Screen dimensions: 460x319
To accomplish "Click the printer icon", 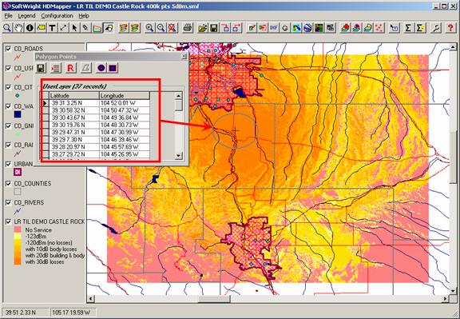I will pos(188,28).
